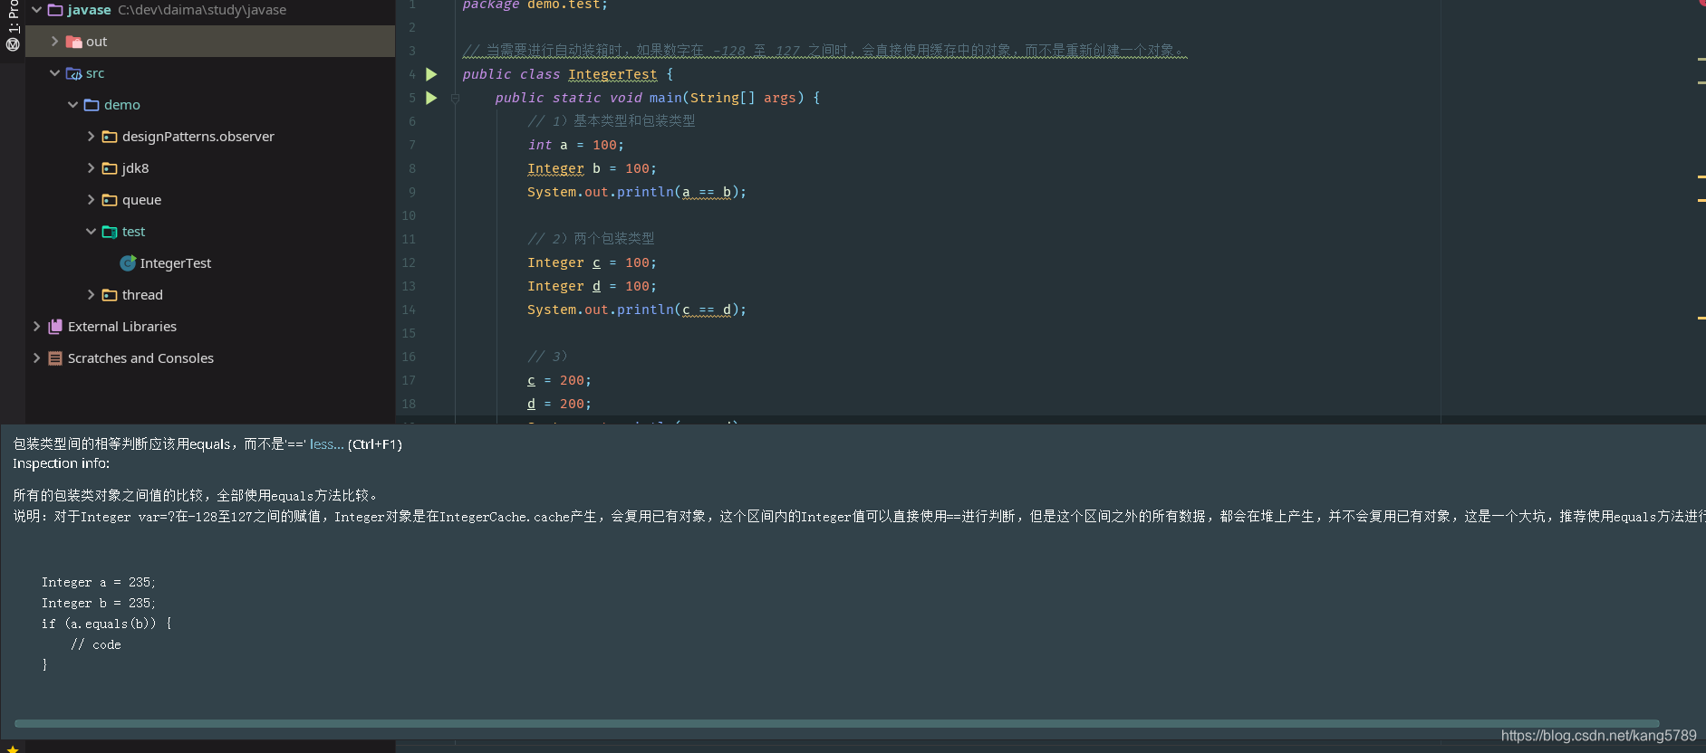
Task: Click the 'int a = 100;' statement
Action: click(576, 145)
